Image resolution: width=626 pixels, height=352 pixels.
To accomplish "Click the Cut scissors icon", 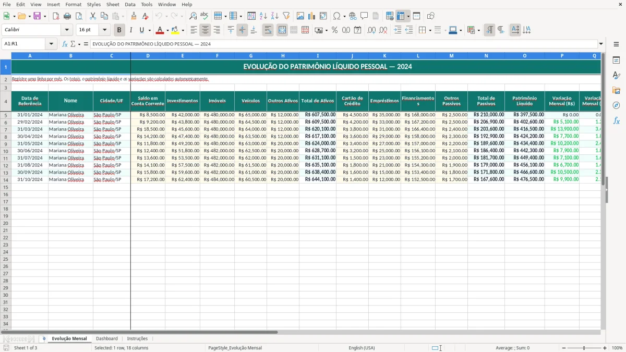I will 93,16.
